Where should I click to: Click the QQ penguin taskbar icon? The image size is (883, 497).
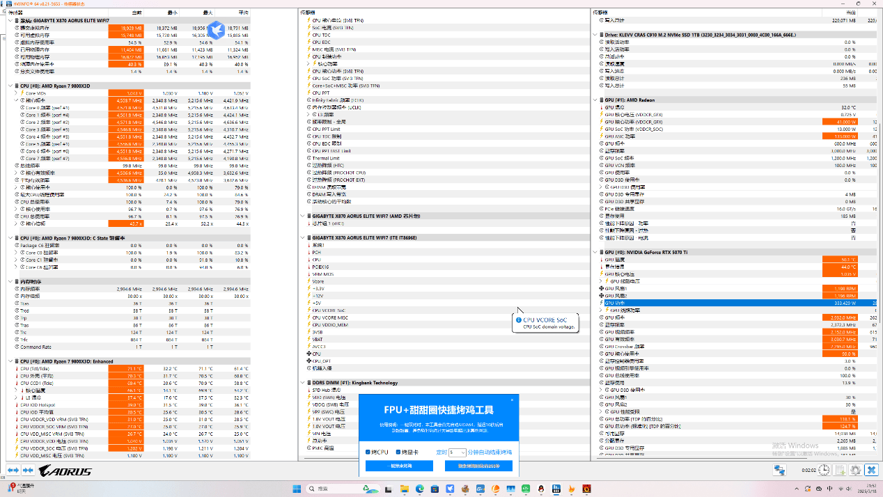pyautogui.click(x=542, y=489)
